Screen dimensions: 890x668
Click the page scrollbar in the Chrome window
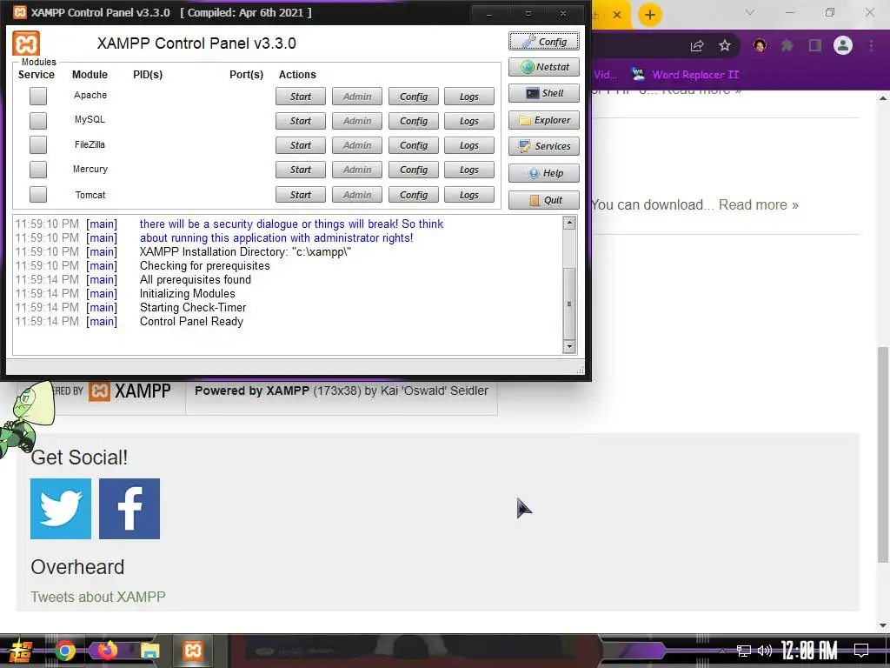(883, 454)
